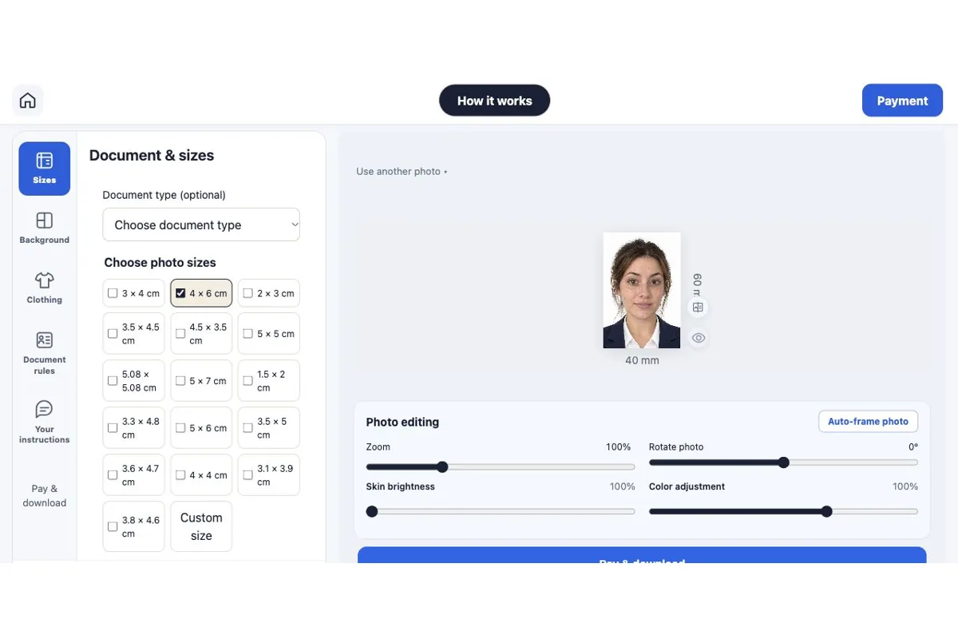Viewport: 958px width, 639px height.
Task: Click the Document & sizes heading
Action: click(x=152, y=156)
